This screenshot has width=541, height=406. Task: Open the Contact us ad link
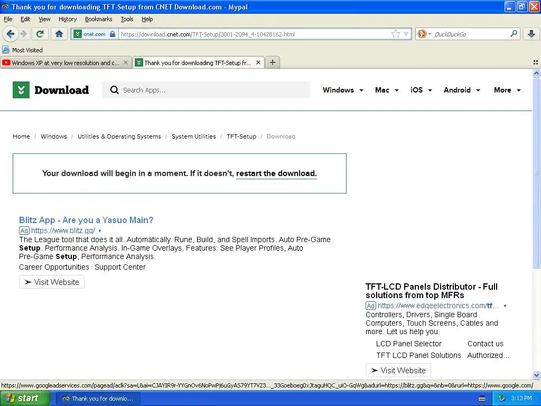click(x=485, y=344)
